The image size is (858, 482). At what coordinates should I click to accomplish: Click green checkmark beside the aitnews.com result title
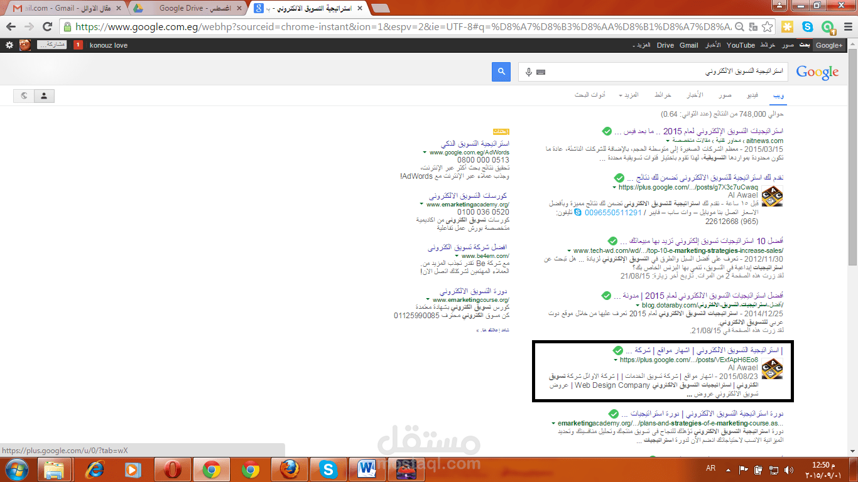click(x=607, y=131)
